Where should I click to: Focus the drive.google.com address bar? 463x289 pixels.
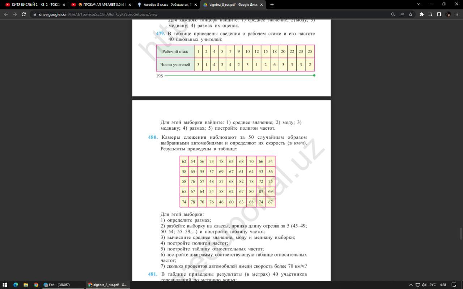pyautogui.click(x=210, y=14)
